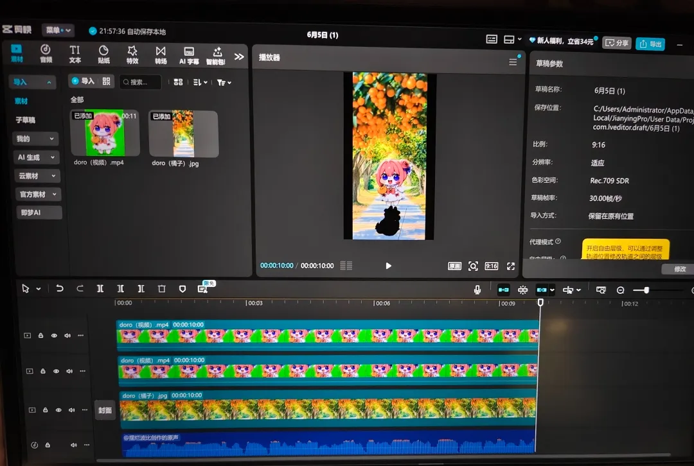Mute the second doro mp4 track
This screenshot has height=466, width=694.
pyautogui.click(x=69, y=371)
